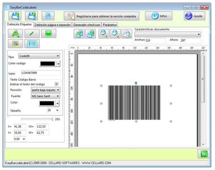The width and height of the screenshot is (215, 170).
Task: Expand the Color codigo dropdown arrow
Action: tap(58, 64)
